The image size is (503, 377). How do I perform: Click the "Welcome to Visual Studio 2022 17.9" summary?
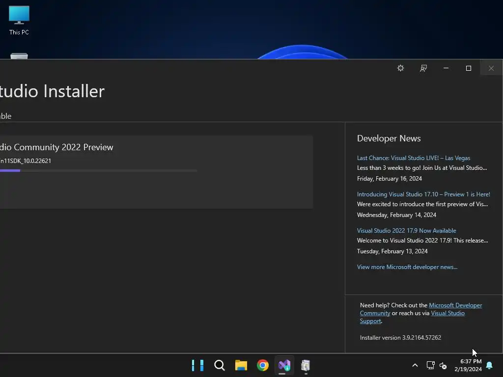422,241
